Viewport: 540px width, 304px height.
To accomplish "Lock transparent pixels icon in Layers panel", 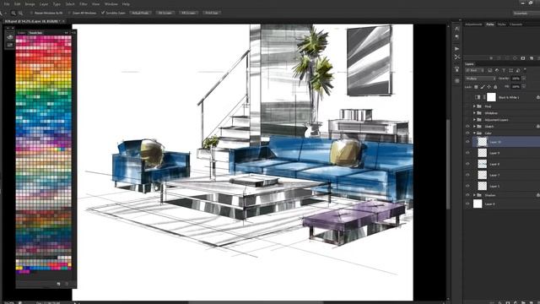I will point(476,87).
